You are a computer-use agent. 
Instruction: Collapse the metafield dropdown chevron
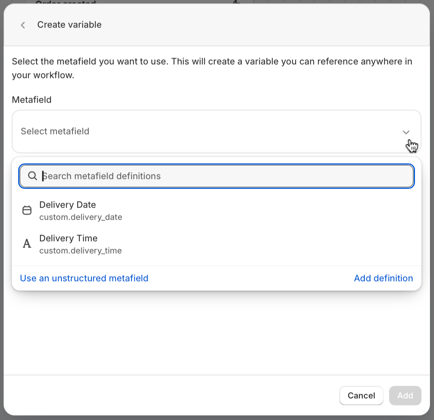coord(406,132)
